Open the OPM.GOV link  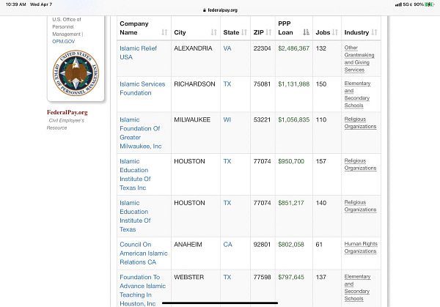[x=63, y=41]
